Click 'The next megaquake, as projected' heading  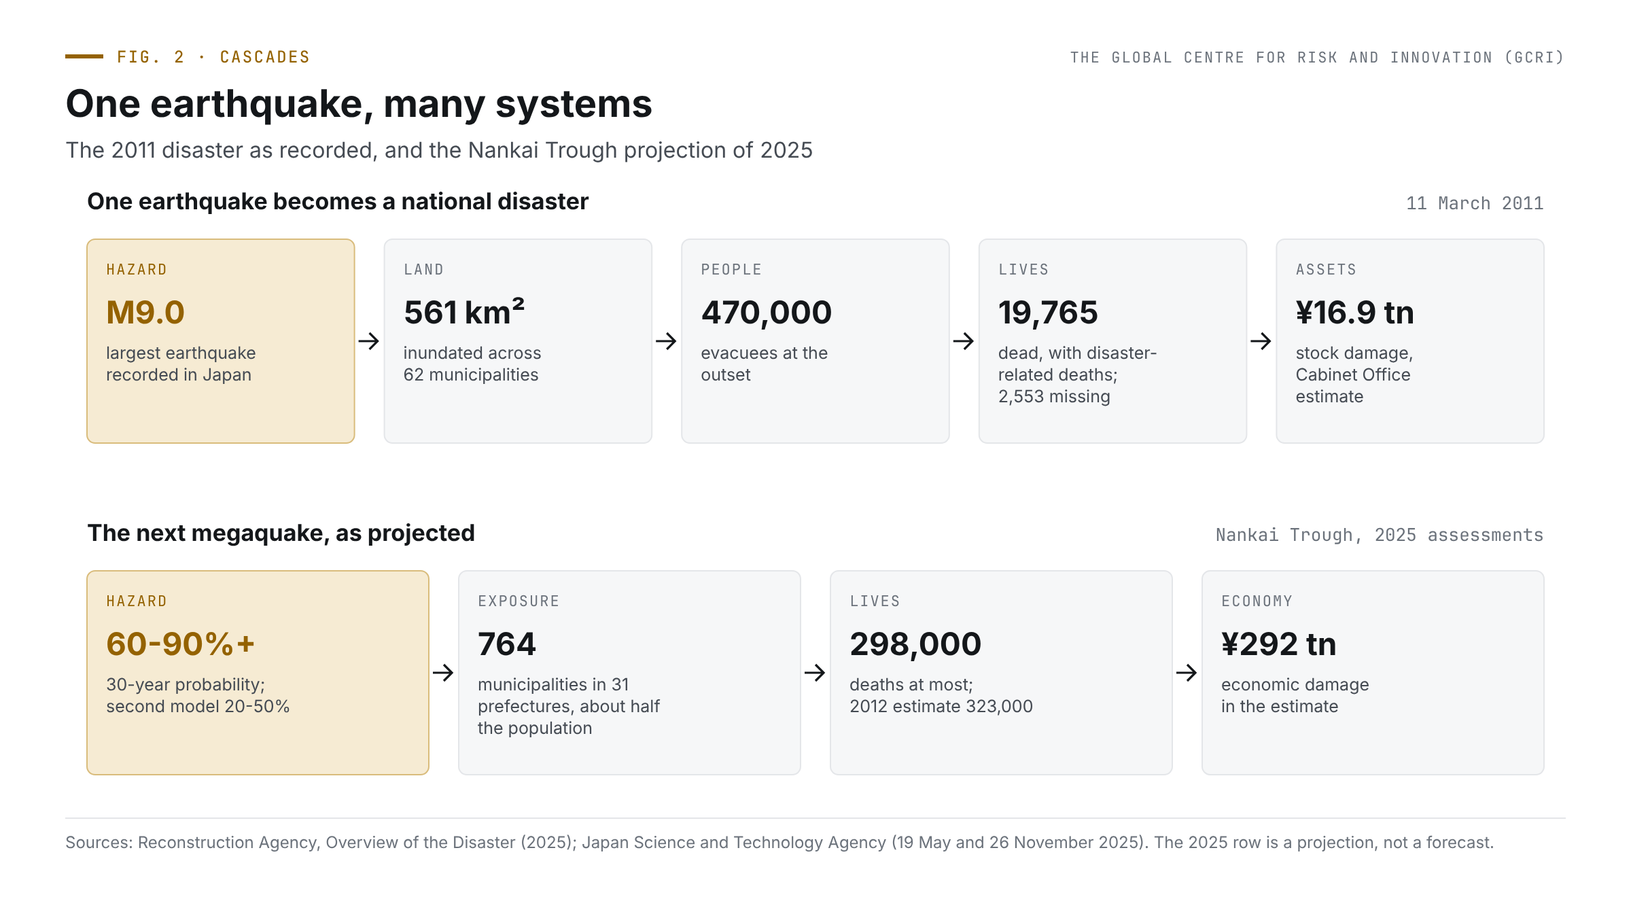[281, 533]
